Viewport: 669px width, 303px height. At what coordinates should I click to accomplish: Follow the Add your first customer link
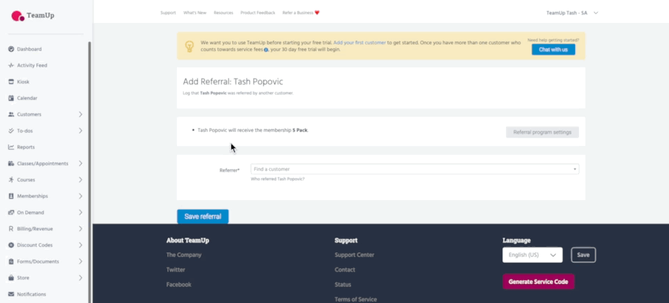pos(360,42)
